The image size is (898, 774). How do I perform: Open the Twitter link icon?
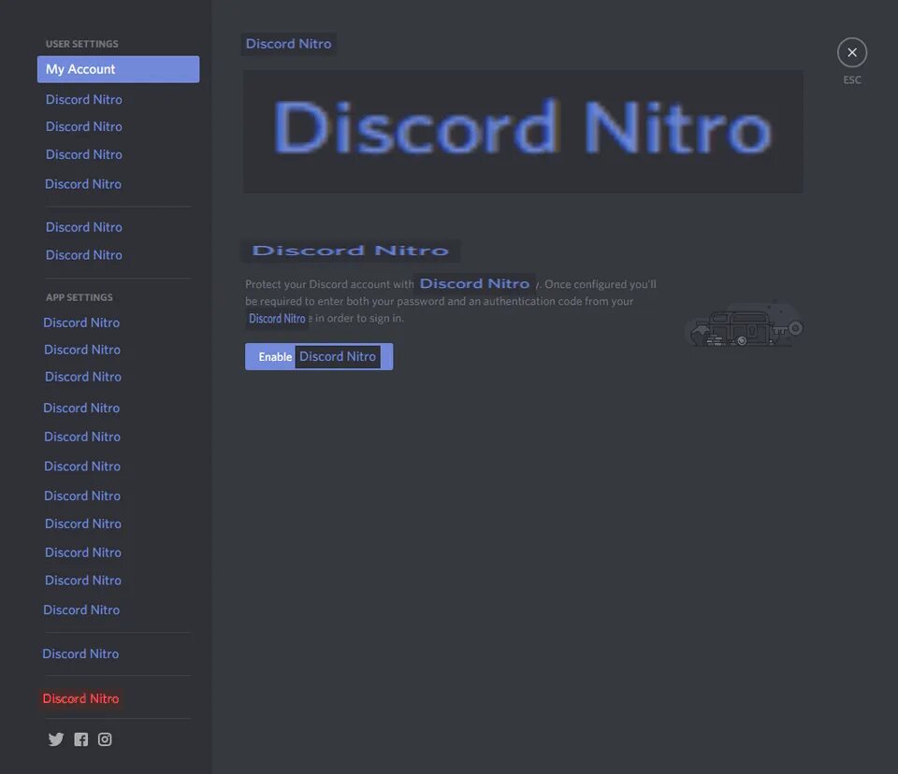click(56, 739)
